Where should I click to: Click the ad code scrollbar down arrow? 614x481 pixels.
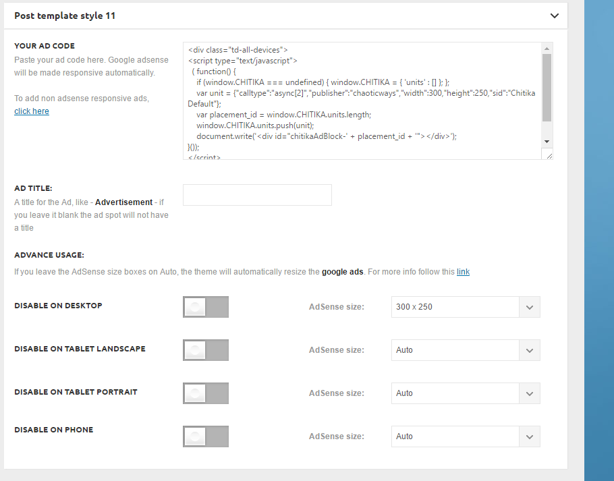coord(547,142)
